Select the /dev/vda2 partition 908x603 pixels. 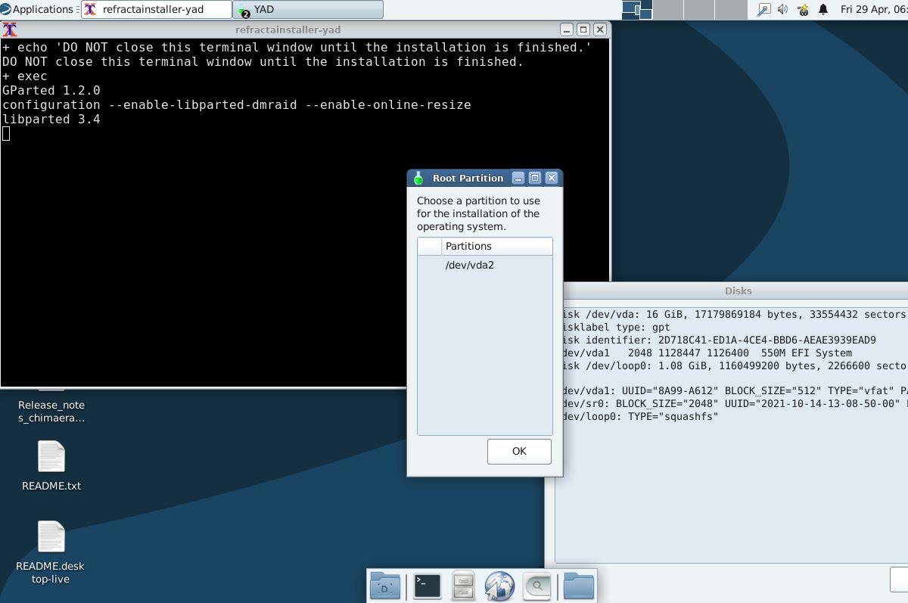pyautogui.click(x=470, y=265)
